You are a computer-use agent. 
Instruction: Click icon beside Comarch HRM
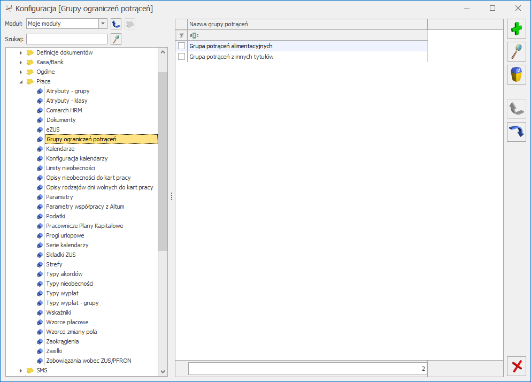pyautogui.click(x=40, y=111)
